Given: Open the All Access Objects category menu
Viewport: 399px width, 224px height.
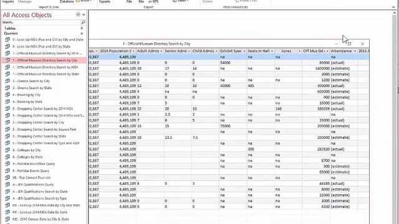Looking at the screenshot, I should point(78,15).
